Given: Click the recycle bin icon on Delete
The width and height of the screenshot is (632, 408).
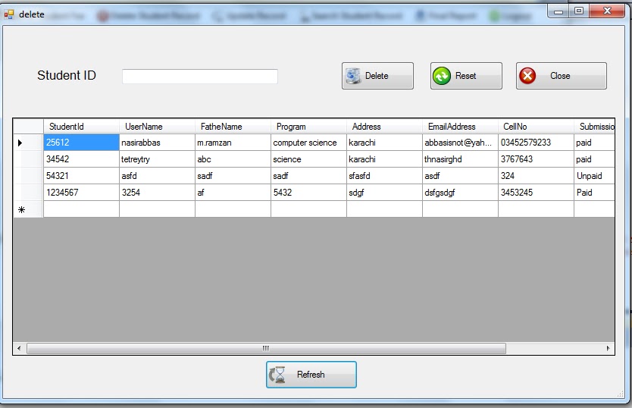Looking at the screenshot, I should pyautogui.click(x=353, y=76).
